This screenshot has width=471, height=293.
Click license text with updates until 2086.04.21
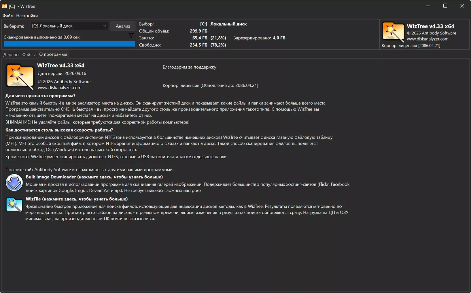point(210,85)
